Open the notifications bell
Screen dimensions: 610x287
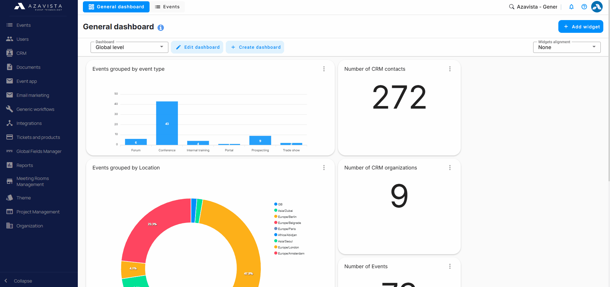pyautogui.click(x=571, y=7)
